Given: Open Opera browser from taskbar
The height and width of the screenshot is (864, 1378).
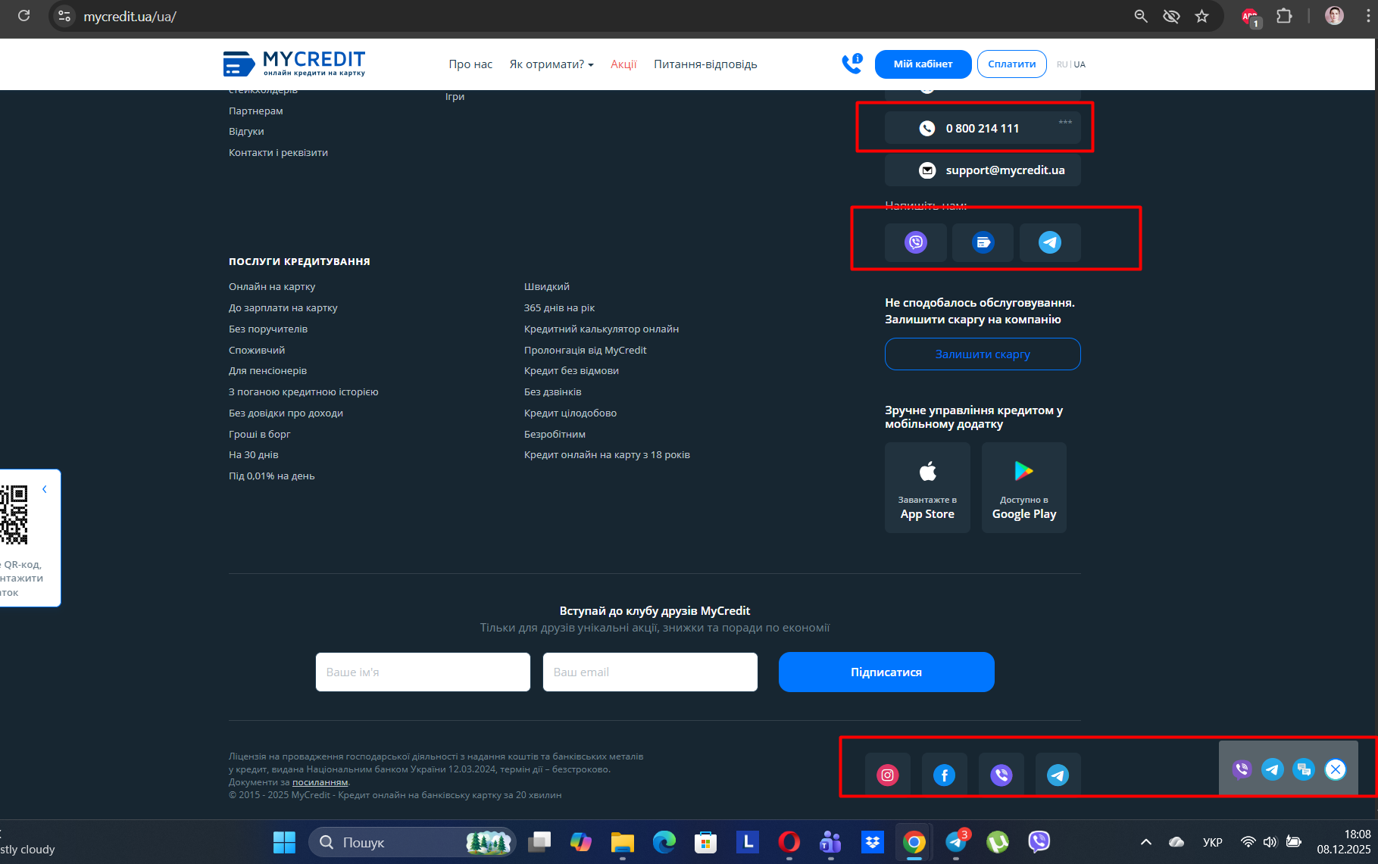Looking at the screenshot, I should (x=789, y=842).
